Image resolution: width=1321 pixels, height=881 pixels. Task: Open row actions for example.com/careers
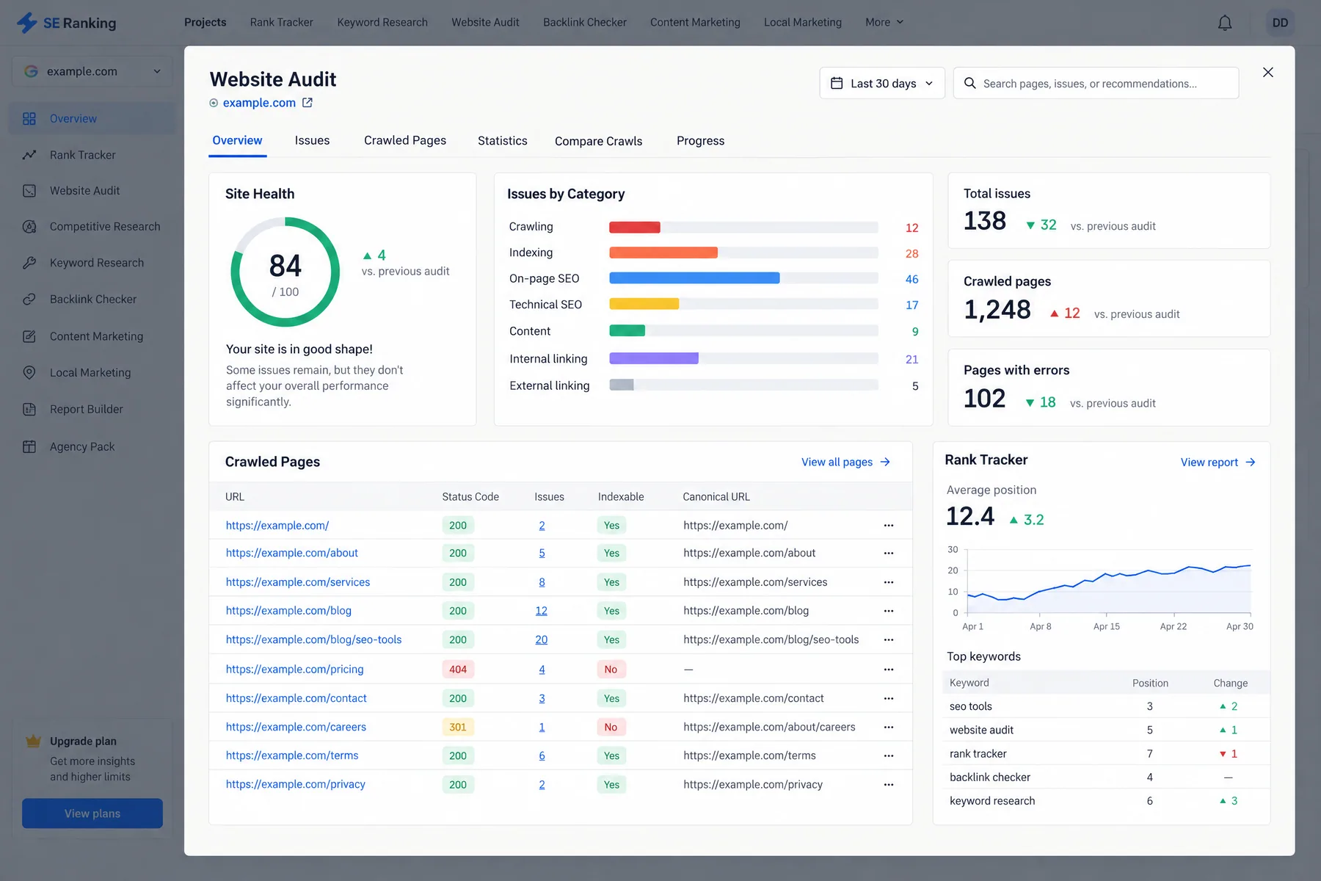pyautogui.click(x=889, y=727)
